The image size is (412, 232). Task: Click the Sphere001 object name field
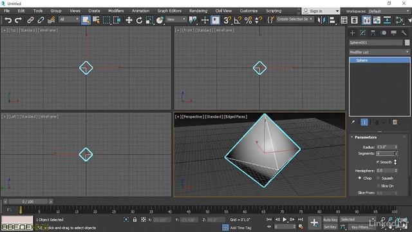pyautogui.click(x=376, y=43)
